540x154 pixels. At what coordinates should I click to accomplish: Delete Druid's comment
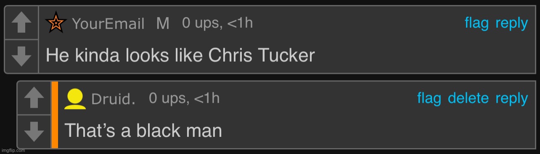tap(468, 99)
